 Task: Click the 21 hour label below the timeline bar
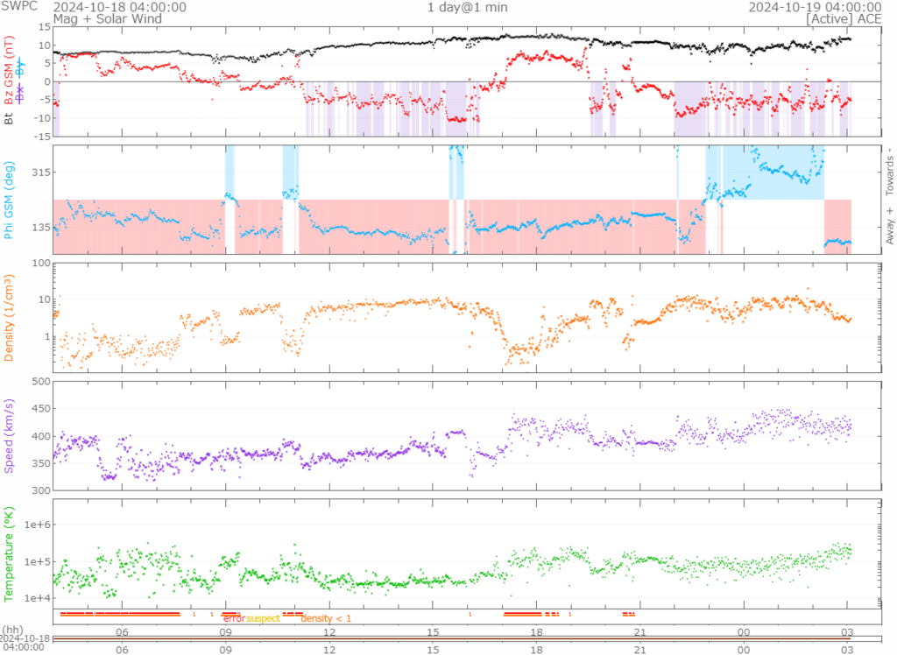click(x=640, y=649)
